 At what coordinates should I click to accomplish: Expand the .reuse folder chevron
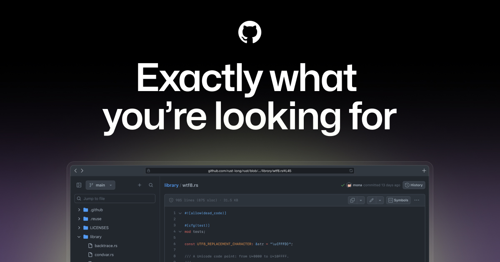(79, 219)
